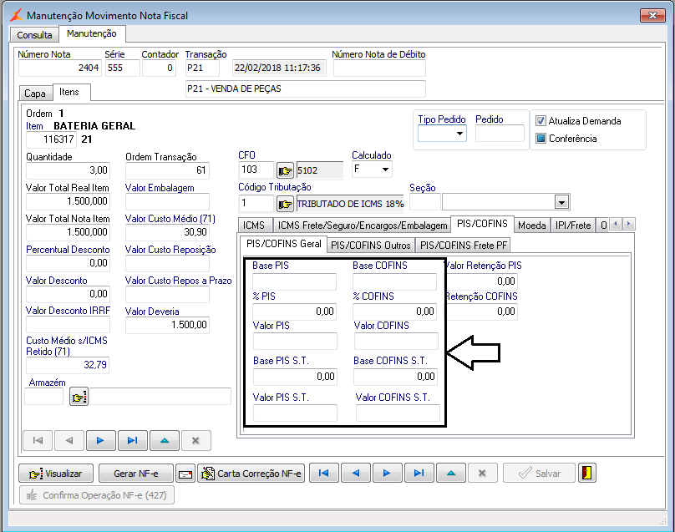The width and height of the screenshot is (675, 532).
Task: Click the small card icon after Gerar NF-e
Action: pos(185,474)
